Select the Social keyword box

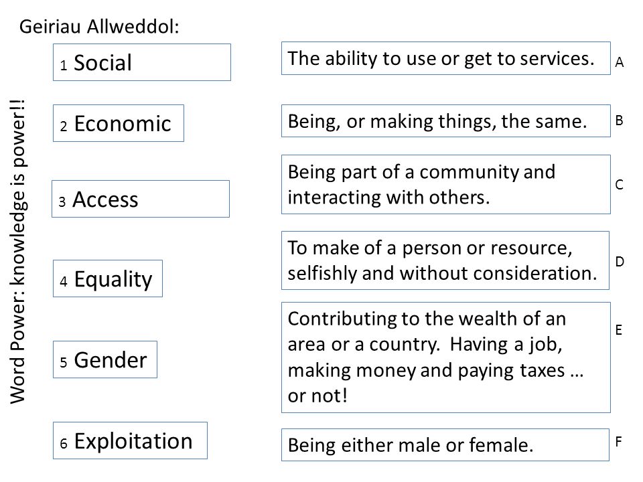click(x=142, y=62)
